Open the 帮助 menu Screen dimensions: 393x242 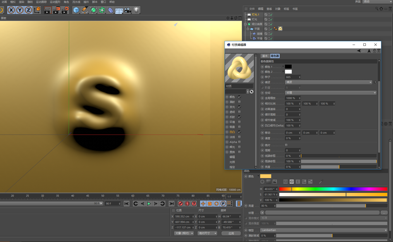click(x=112, y=2)
